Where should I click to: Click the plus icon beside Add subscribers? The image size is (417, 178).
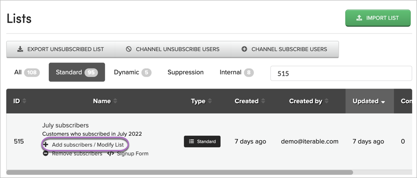[46, 145]
